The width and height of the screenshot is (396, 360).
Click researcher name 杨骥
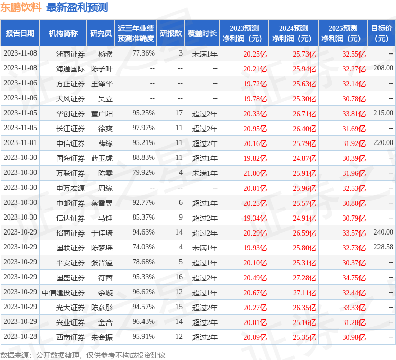(105, 54)
